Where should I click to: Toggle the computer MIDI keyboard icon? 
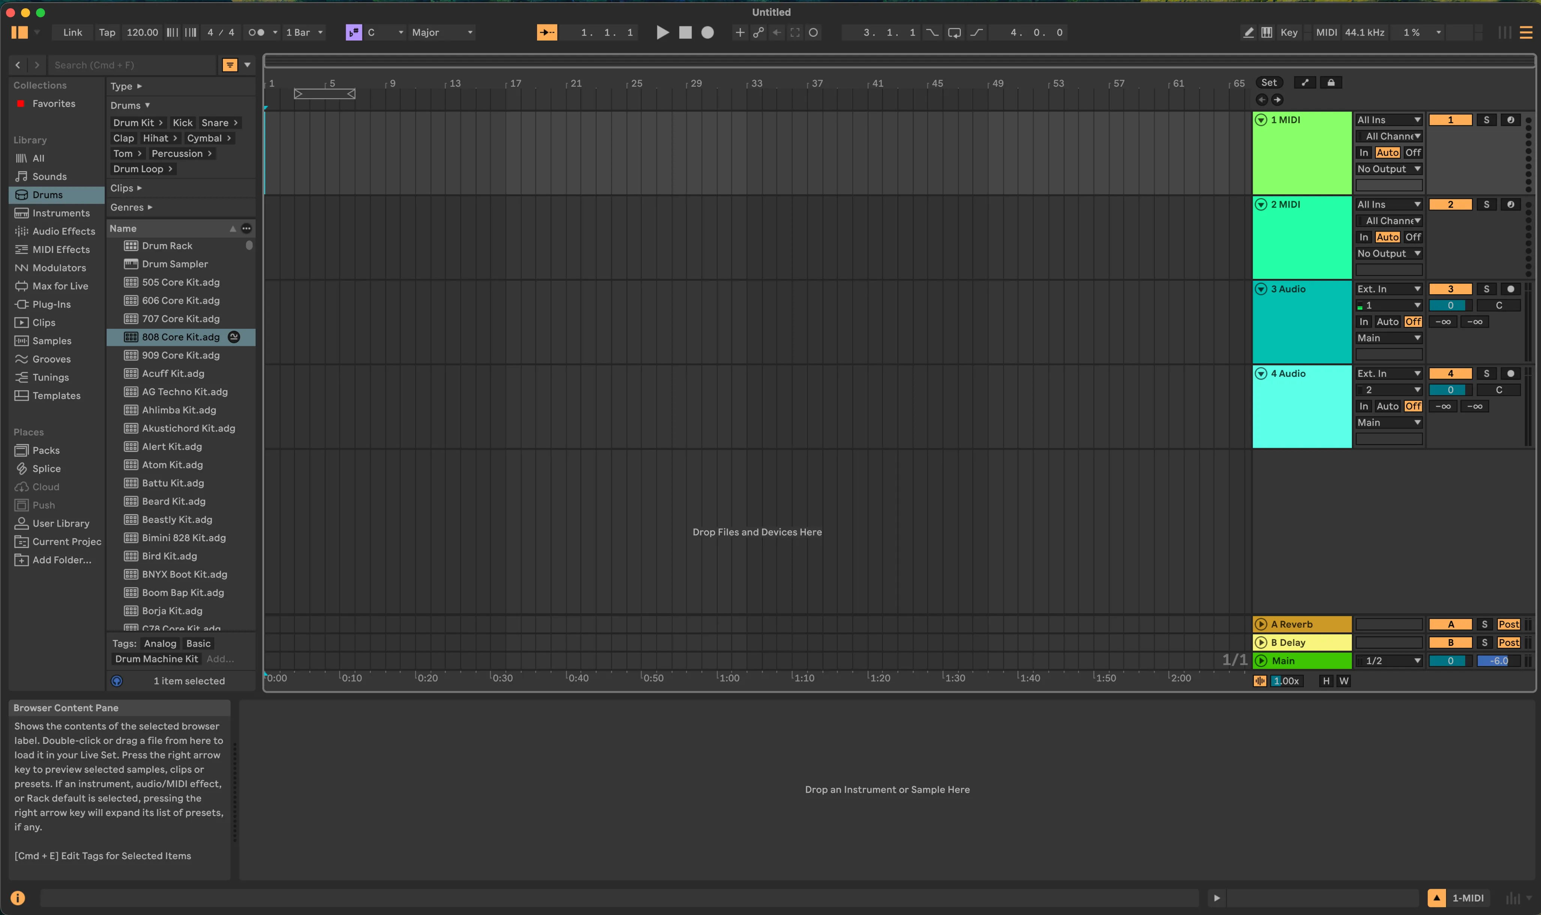[x=1267, y=32]
